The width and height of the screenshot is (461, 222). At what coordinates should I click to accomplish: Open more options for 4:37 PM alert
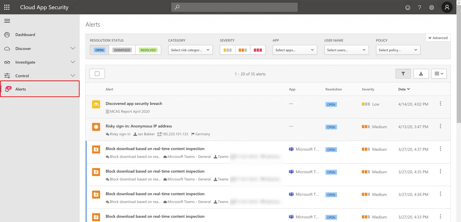click(440, 149)
